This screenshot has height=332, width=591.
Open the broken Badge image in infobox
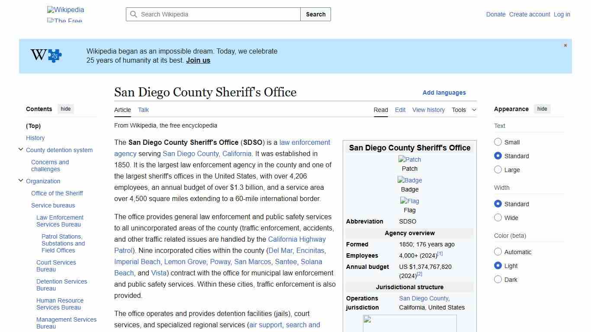point(409,180)
